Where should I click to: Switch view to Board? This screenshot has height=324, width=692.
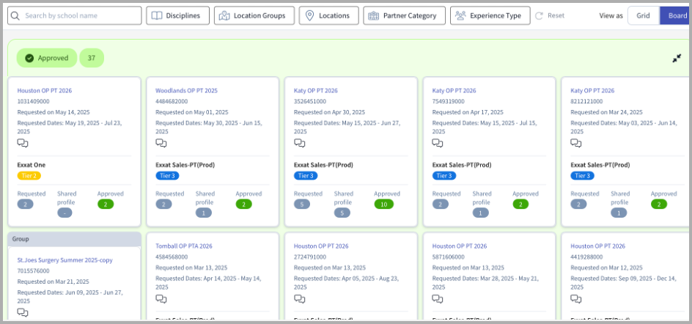[x=675, y=16]
